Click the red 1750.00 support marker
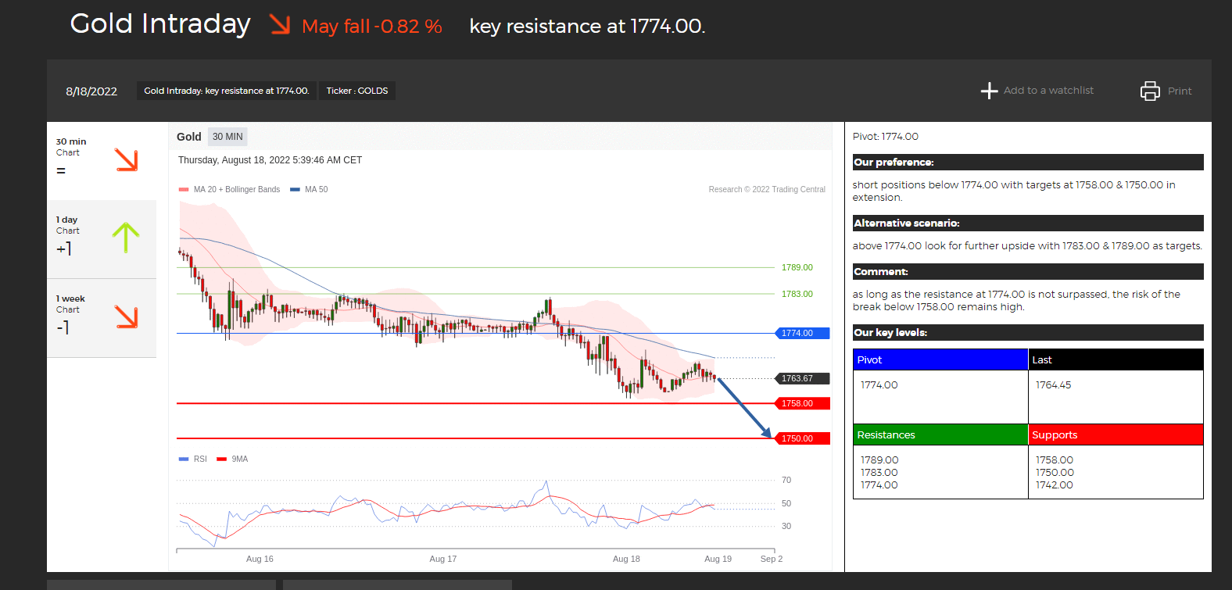The image size is (1232, 590). click(802, 438)
